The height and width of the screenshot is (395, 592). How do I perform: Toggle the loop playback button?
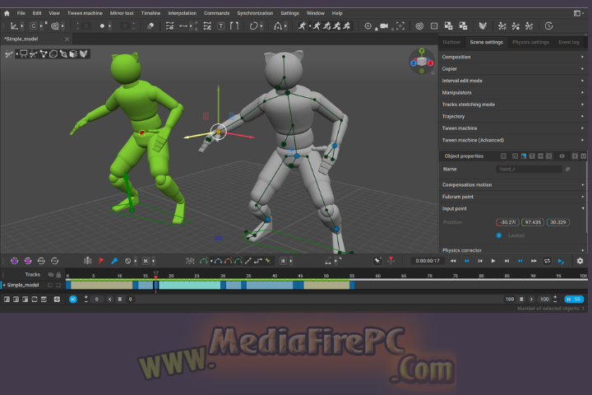(x=547, y=261)
